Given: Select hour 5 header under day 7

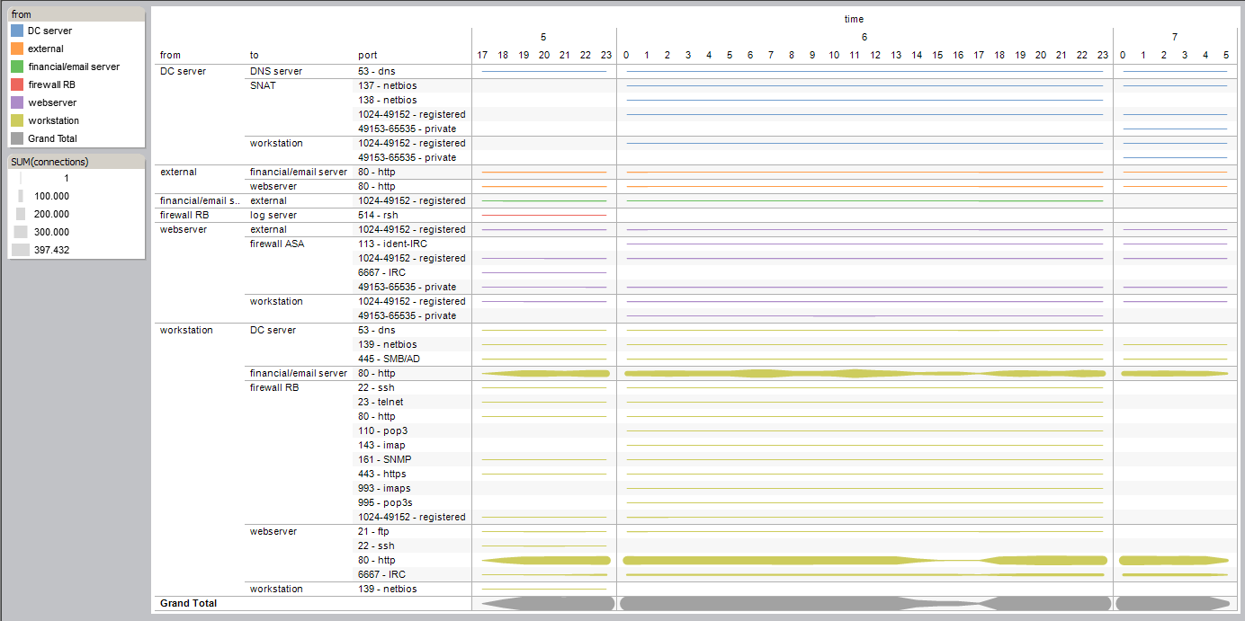Looking at the screenshot, I should tap(1226, 56).
